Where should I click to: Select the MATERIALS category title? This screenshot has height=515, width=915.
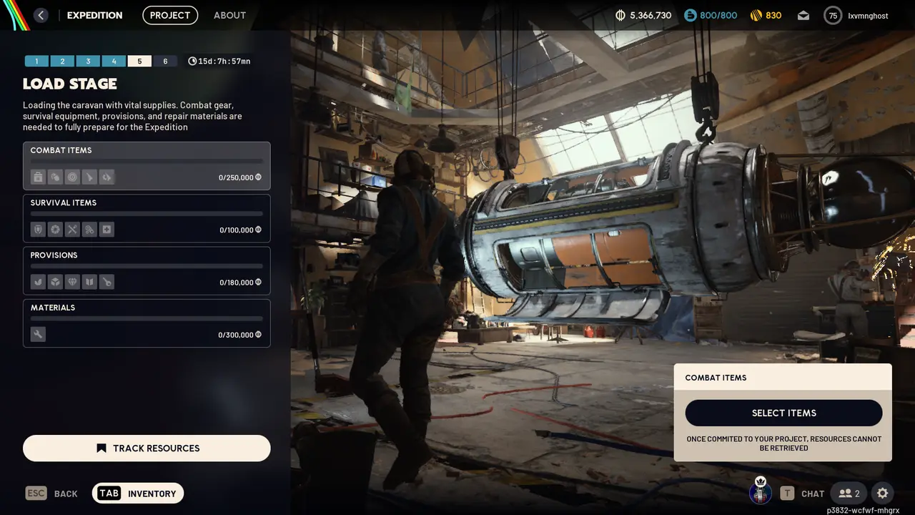pos(53,308)
